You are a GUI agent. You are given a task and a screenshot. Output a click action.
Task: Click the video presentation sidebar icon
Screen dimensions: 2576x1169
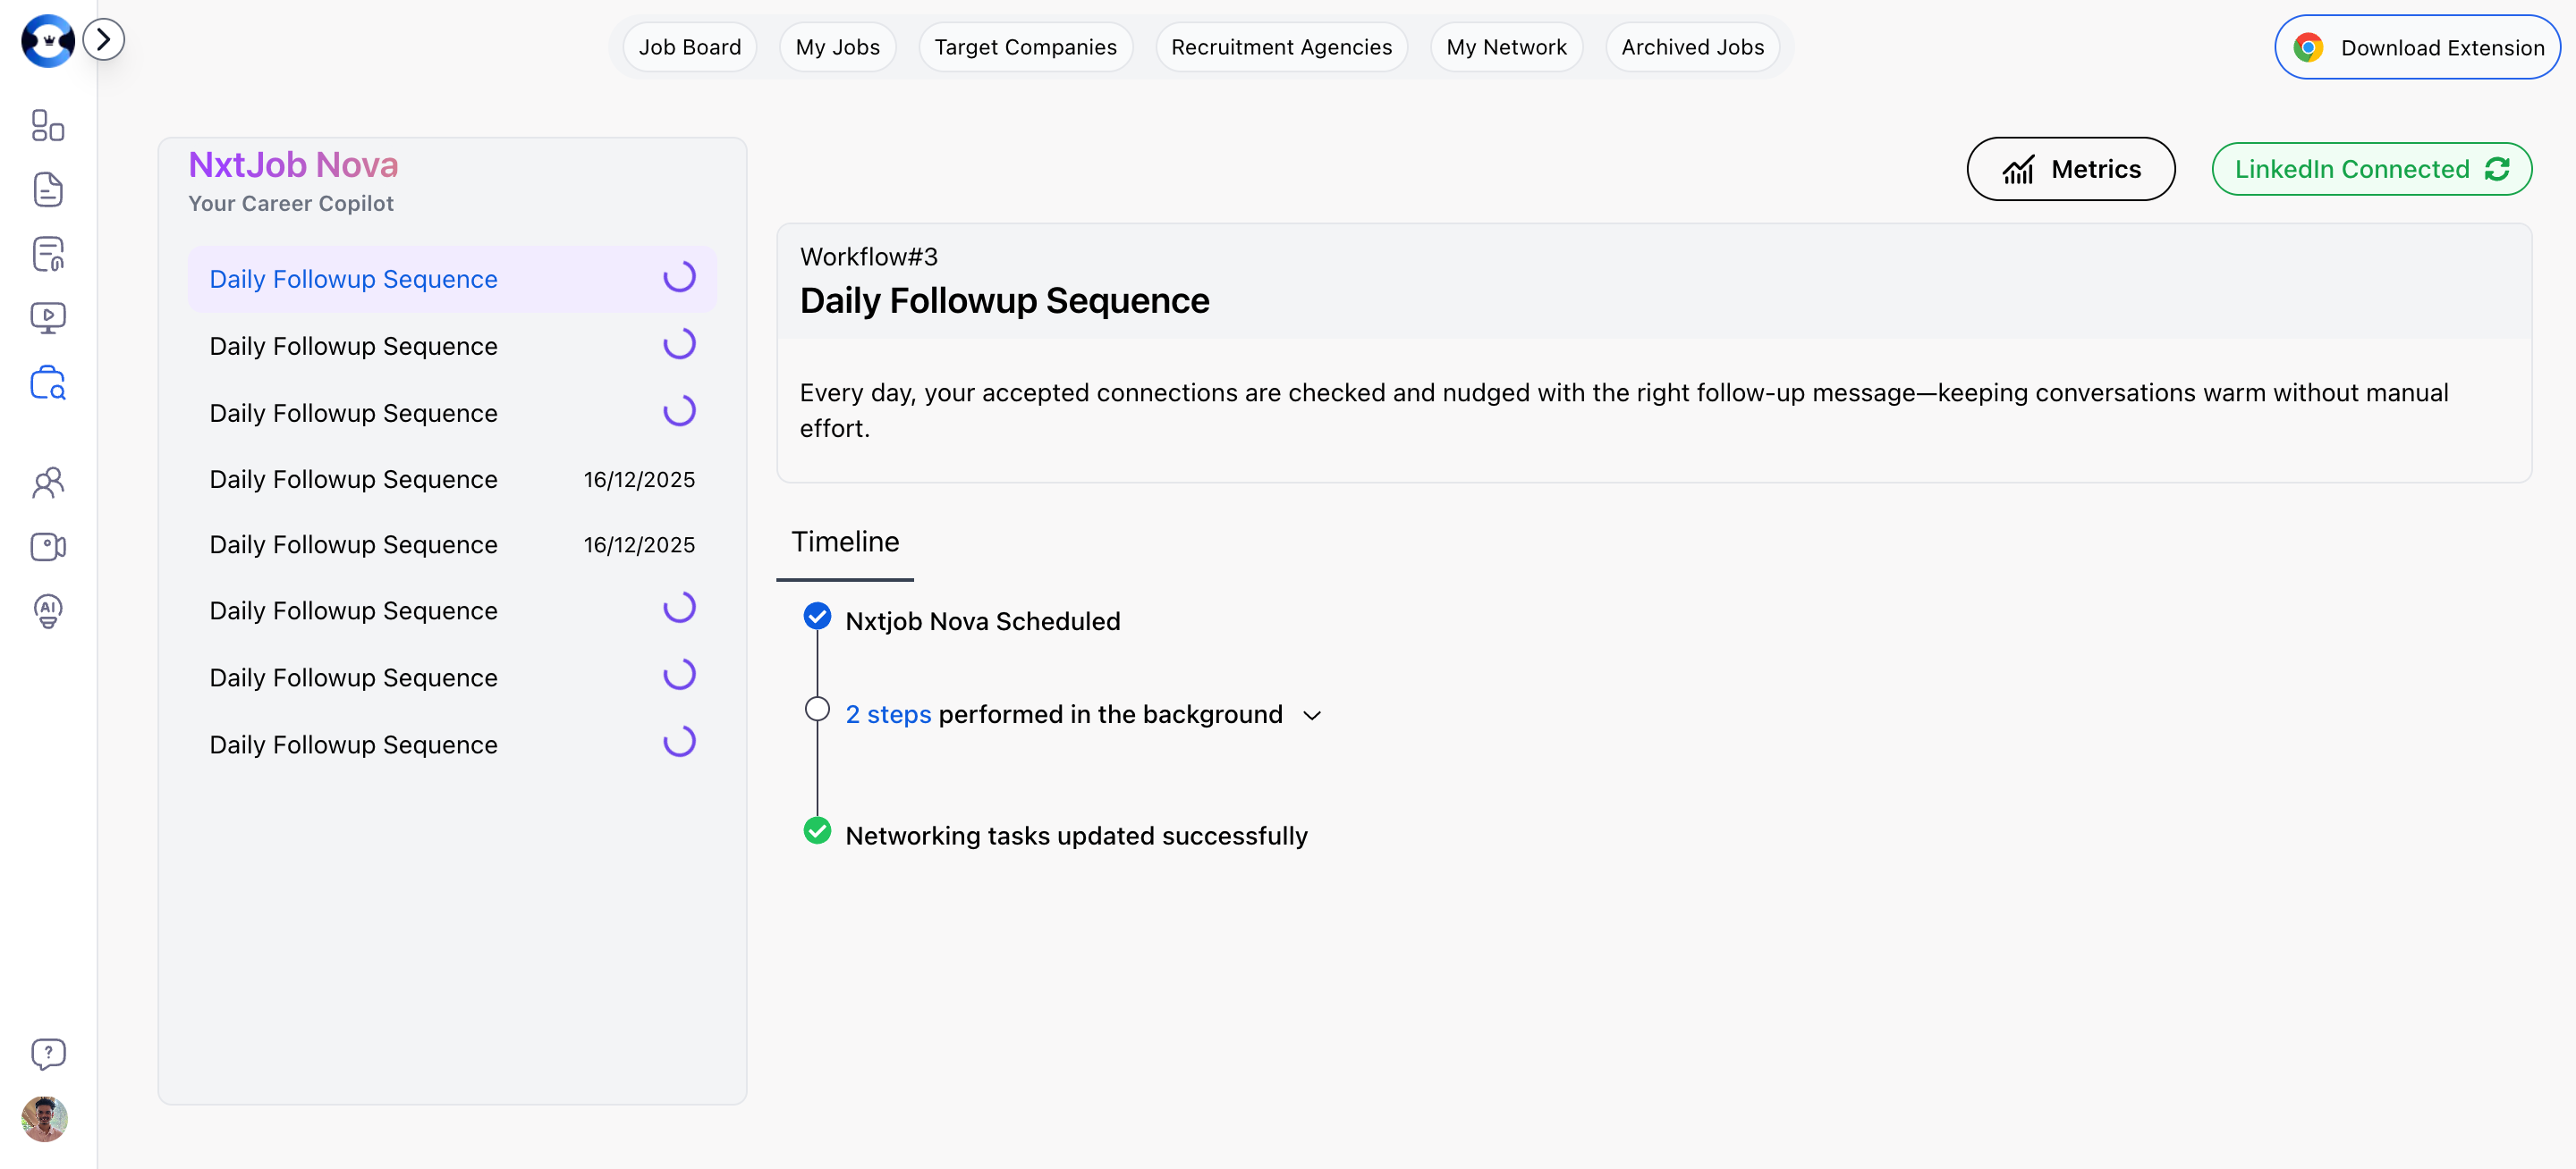47,316
